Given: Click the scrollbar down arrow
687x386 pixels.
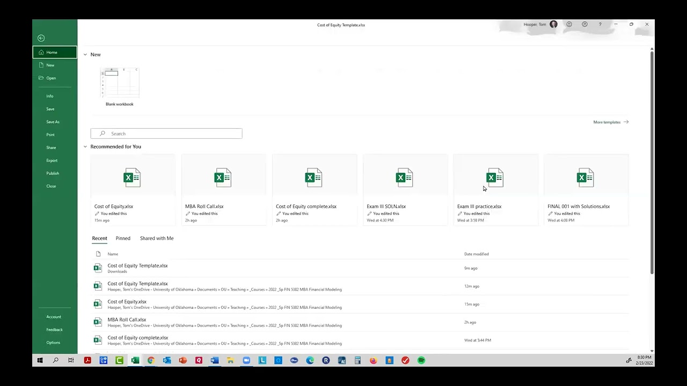Looking at the screenshot, I should coord(652,351).
